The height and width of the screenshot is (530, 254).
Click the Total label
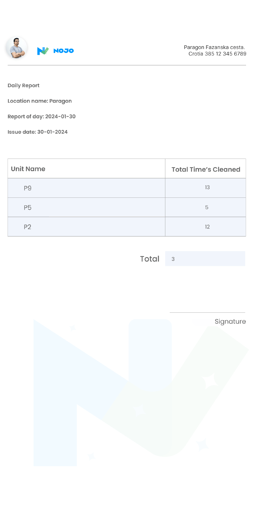point(150,259)
